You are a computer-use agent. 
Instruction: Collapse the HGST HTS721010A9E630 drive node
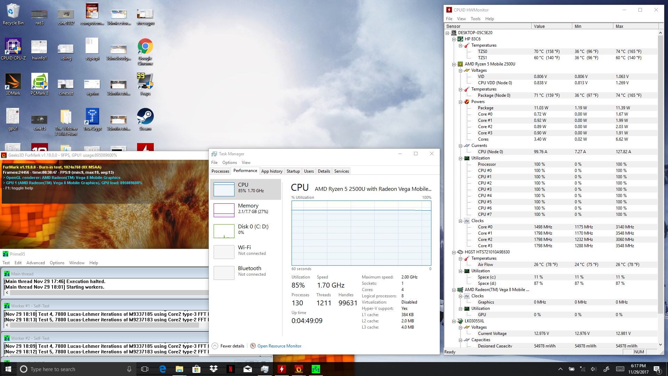click(x=454, y=252)
